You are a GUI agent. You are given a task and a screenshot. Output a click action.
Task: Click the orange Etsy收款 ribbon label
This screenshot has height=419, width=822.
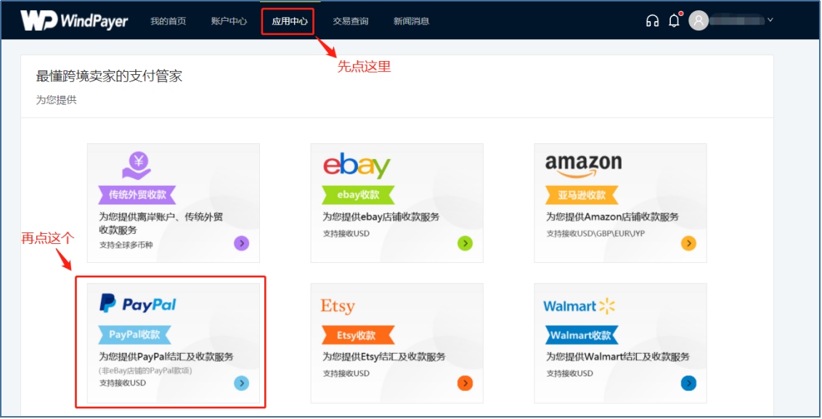(358, 335)
